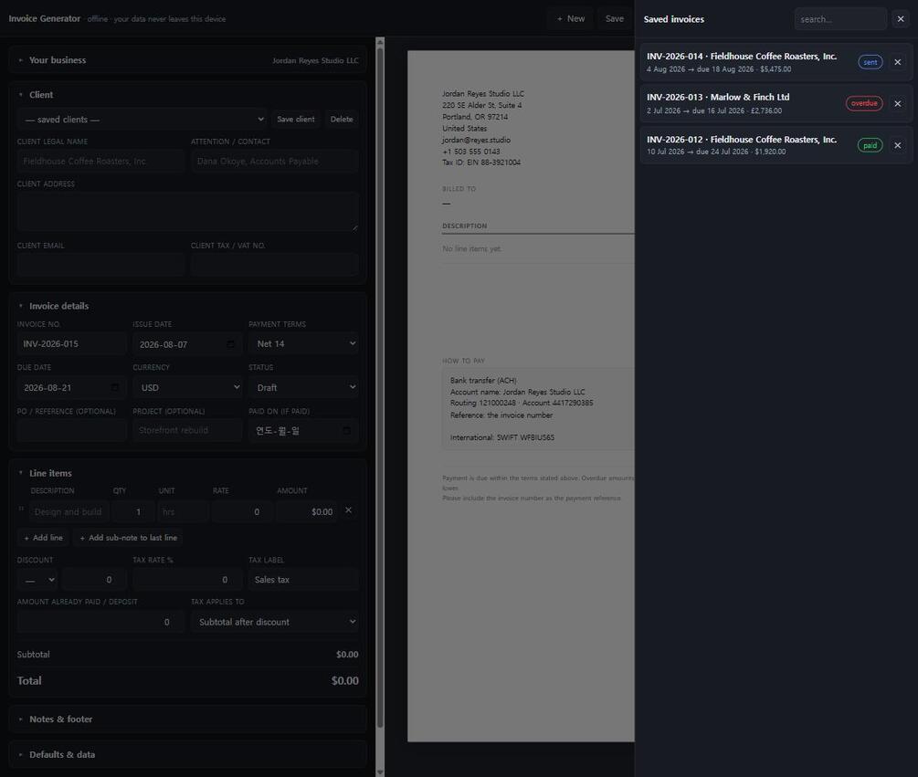
Task: Click the Attention / Contact field
Action: click(x=275, y=161)
